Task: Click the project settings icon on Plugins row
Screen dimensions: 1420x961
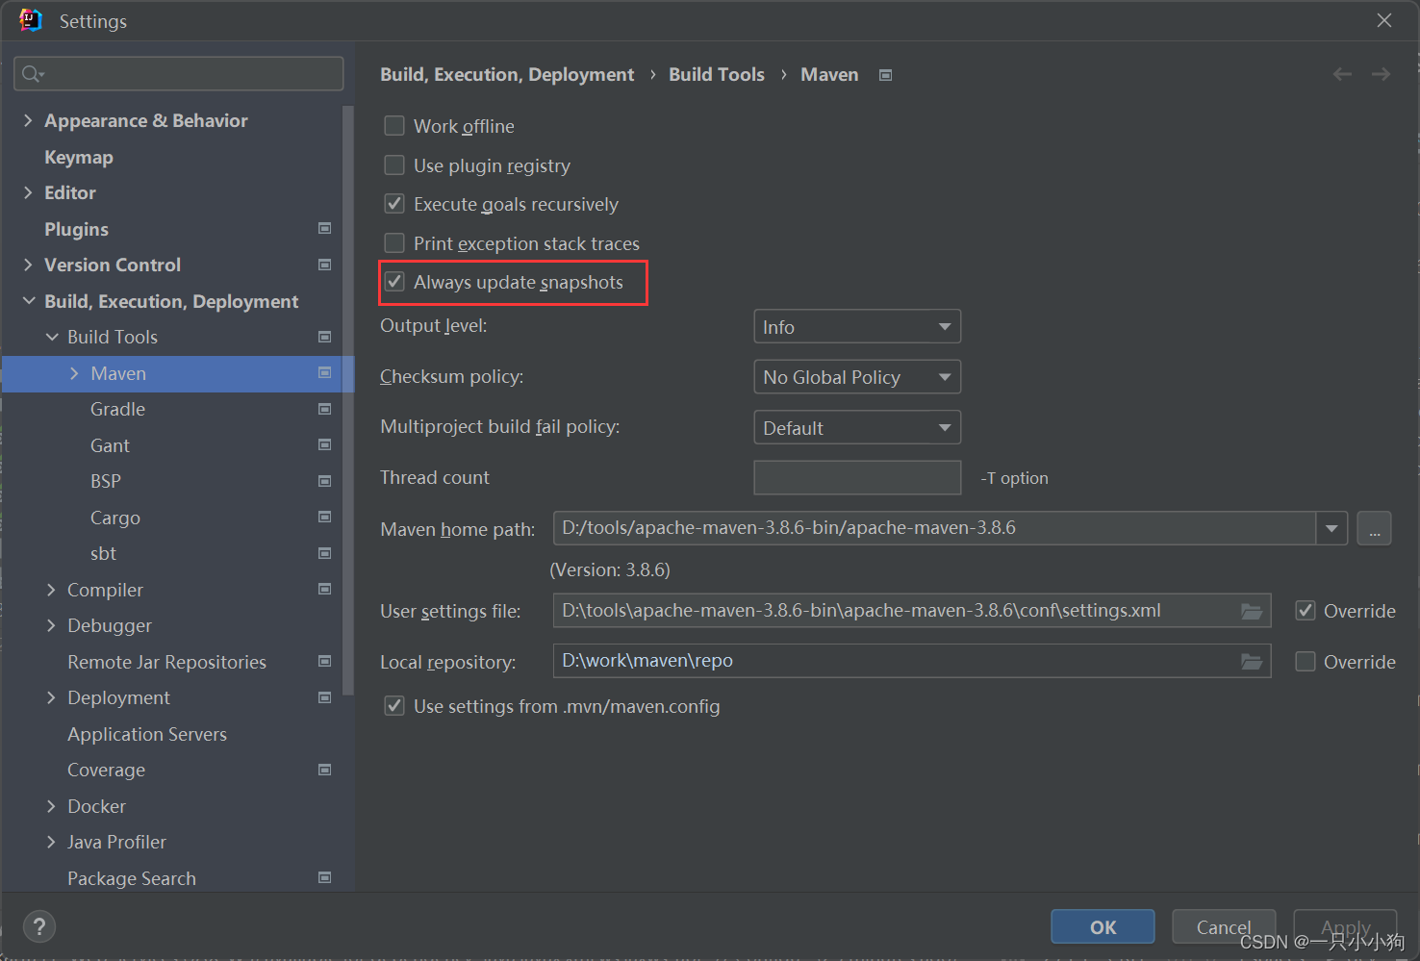Action: tap(325, 229)
